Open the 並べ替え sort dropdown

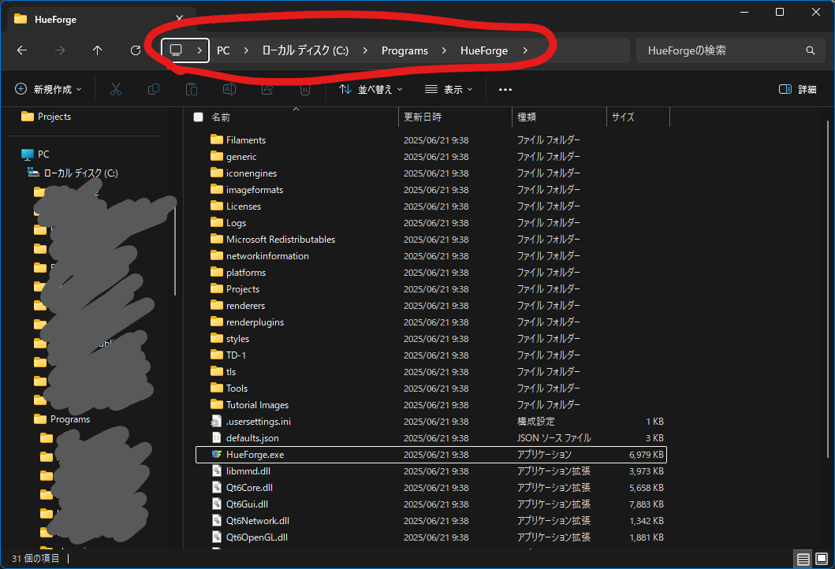coord(371,90)
